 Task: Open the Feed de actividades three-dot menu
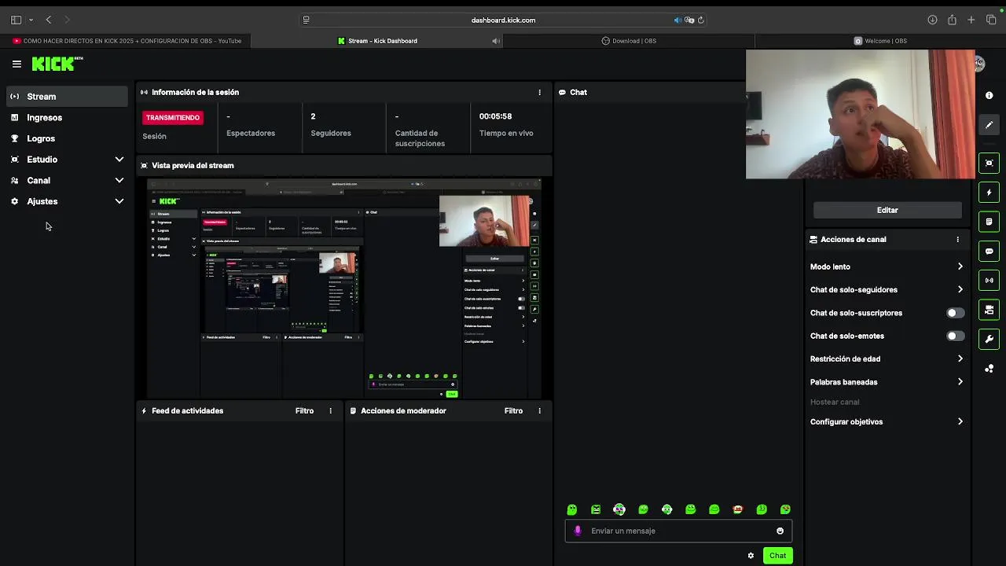coord(330,410)
